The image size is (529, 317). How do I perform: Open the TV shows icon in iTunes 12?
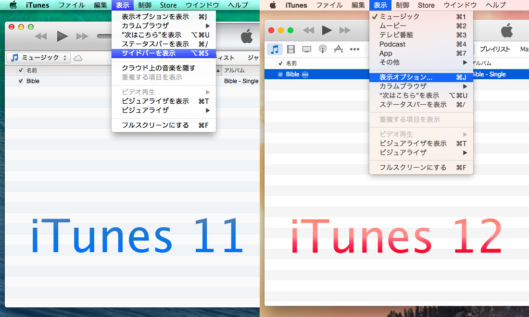point(307,49)
